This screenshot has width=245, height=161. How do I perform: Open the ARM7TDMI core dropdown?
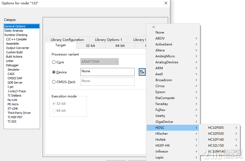[100, 62]
